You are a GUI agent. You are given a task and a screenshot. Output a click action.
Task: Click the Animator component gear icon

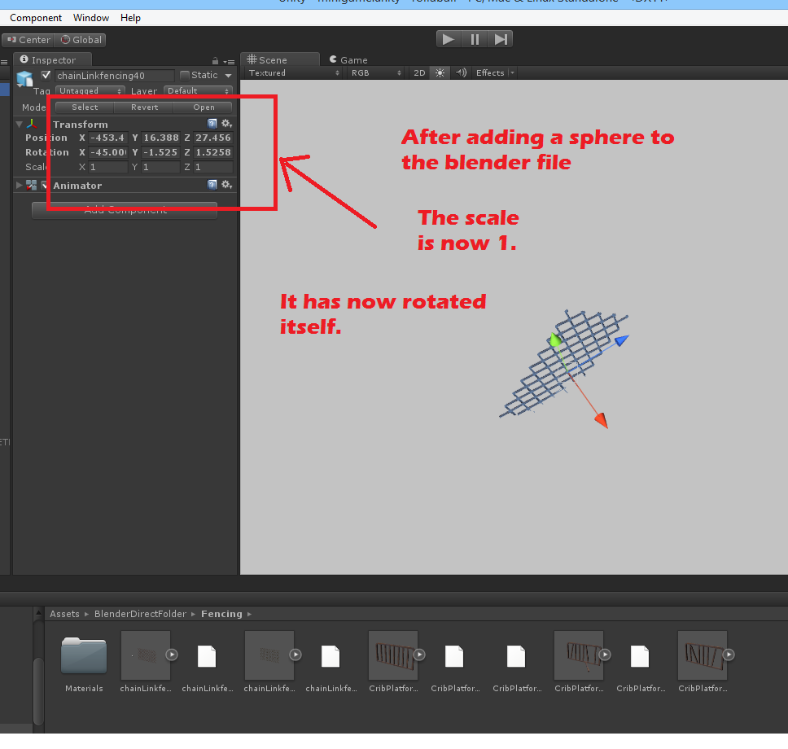[226, 185]
